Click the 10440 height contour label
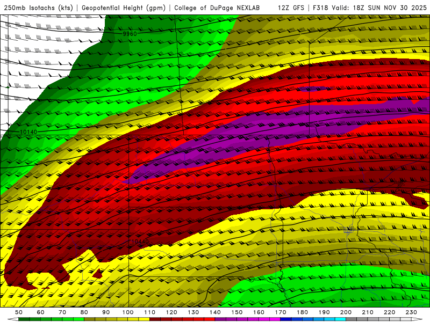Image resolution: width=430 pixels, height=322 pixels. (140, 241)
